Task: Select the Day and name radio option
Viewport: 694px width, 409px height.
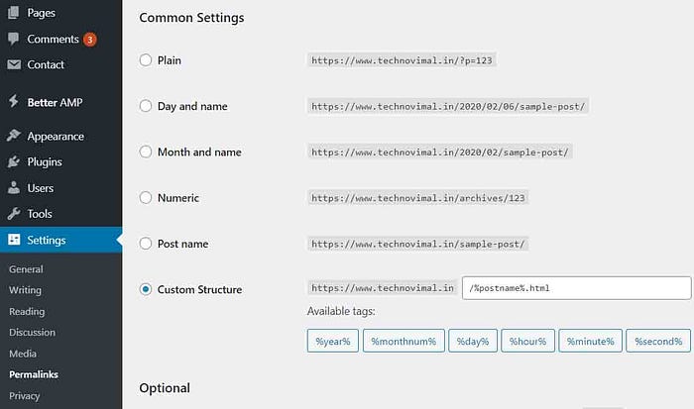Action: tap(146, 106)
